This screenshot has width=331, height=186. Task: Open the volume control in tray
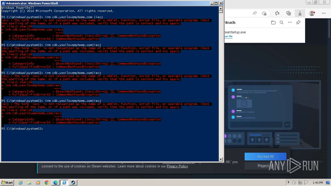[294, 183]
